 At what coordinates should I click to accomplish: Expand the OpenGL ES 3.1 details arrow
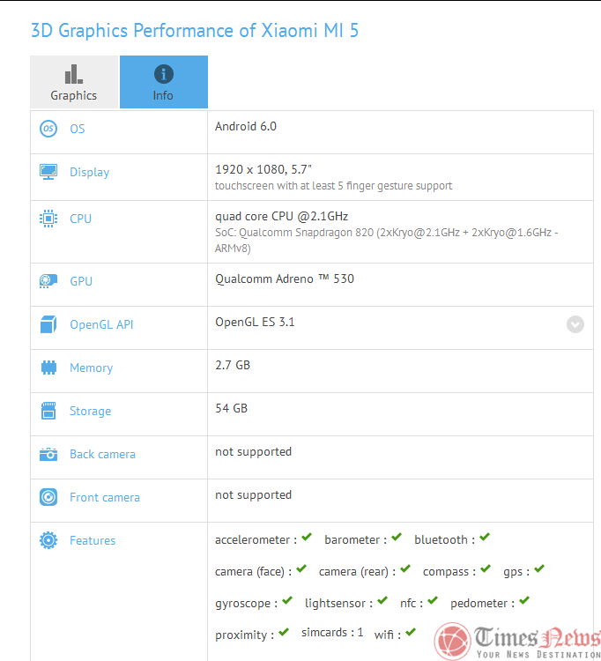click(x=575, y=324)
